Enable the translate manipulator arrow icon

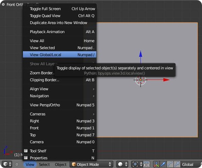163,164
